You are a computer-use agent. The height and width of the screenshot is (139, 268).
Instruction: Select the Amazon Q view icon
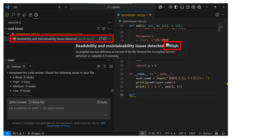click(36, 15)
